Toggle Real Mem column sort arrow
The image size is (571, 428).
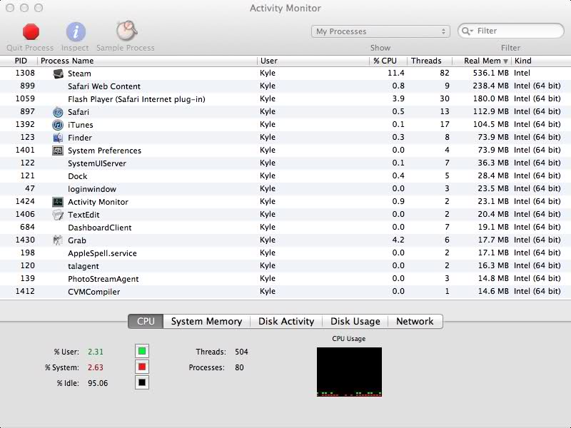tap(505, 61)
